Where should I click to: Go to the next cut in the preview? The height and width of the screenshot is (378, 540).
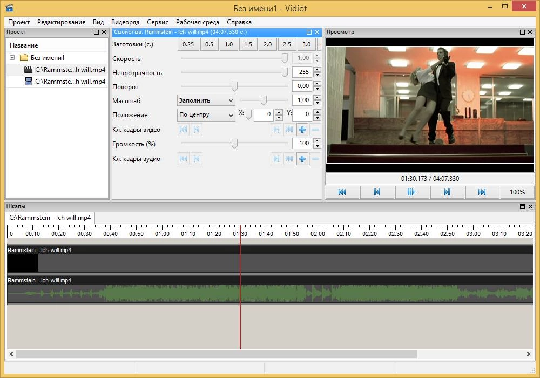[447, 192]
